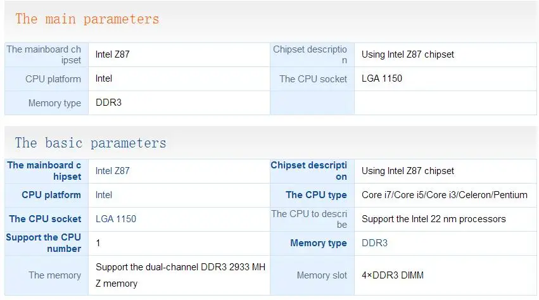Click the bold 'Memory type' link
Viewport: 539px width, 300px height.
tap(319, 243)
